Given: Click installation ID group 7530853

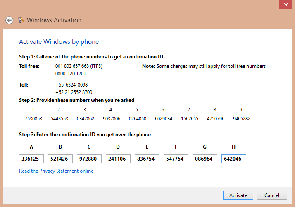Looking at the screenshot, I should point(33,119).
